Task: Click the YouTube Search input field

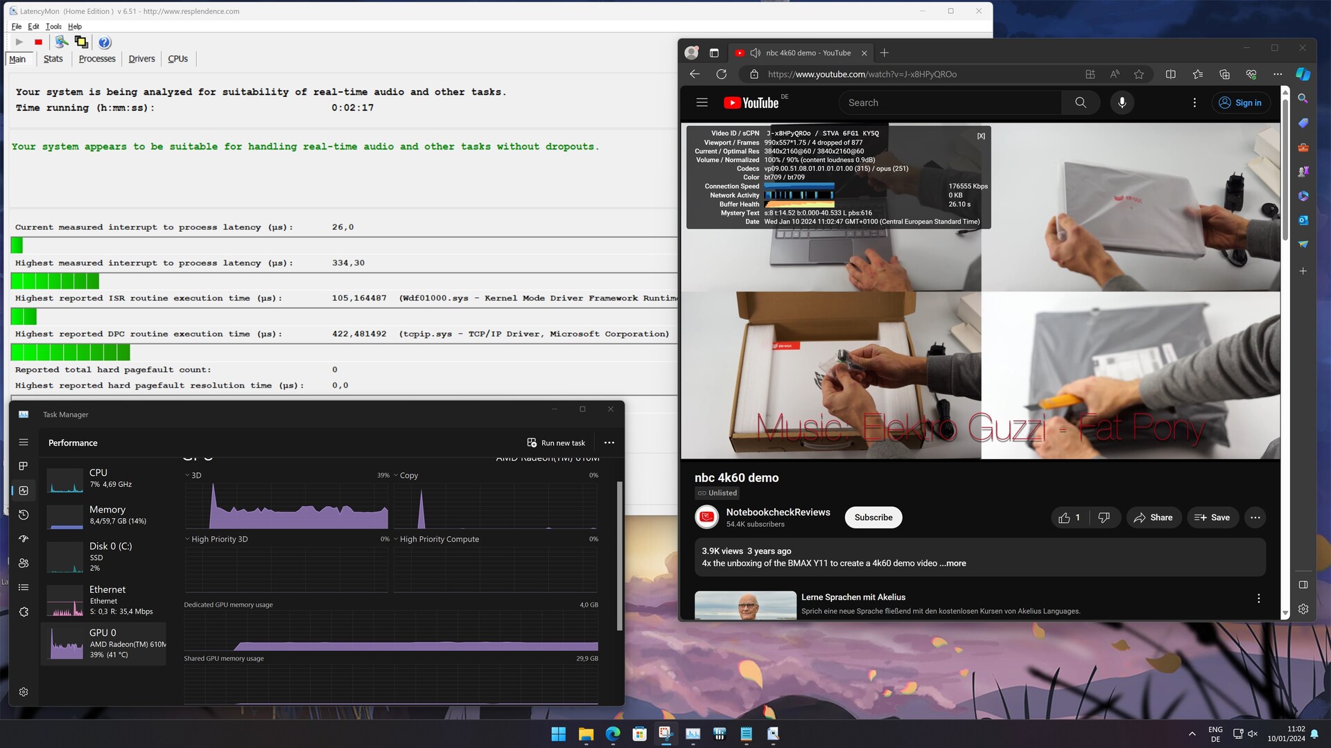Action: pos(950,103)
